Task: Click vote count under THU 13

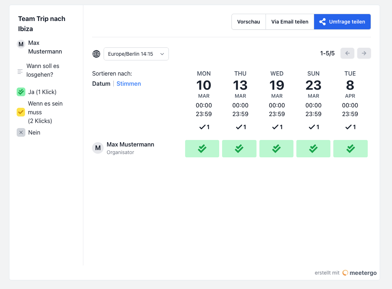Action: [x=241, y=127]
